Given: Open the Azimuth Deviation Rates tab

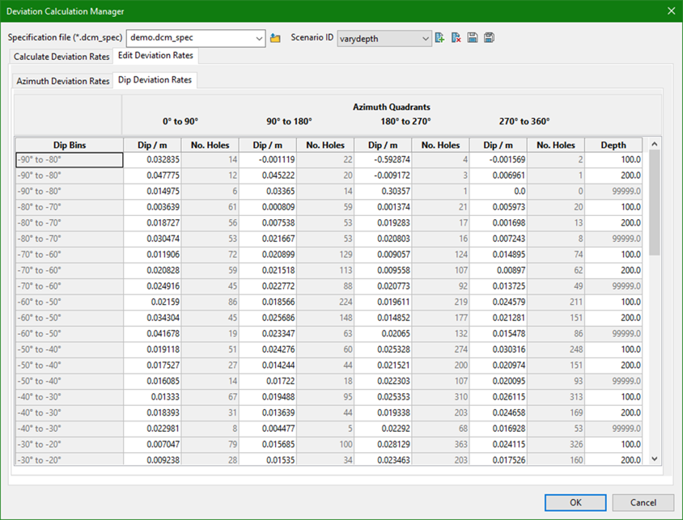Looking at the screenshot, I should (63, 81).
